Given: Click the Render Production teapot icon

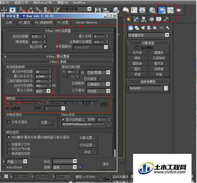Looking at the screenshot, I should tap(179, 10).
